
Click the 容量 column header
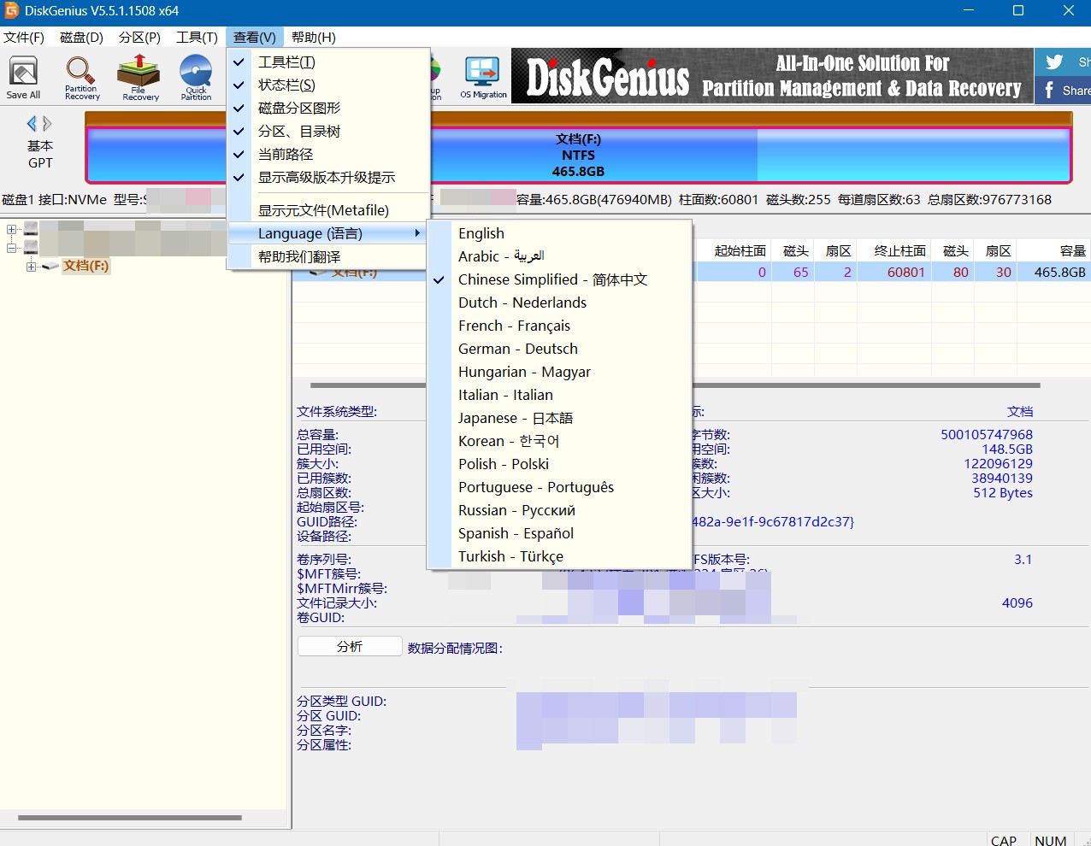1054,250
